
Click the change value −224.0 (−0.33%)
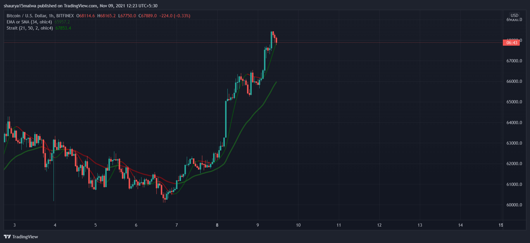coord(175,16)
